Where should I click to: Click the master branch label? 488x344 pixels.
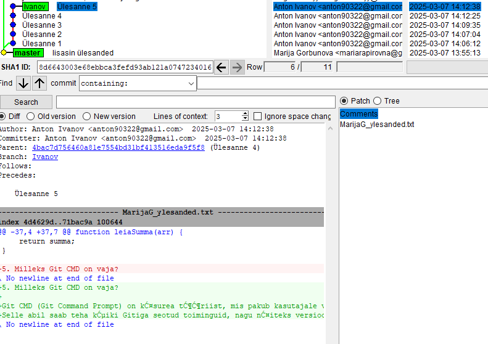pos(28,53)
